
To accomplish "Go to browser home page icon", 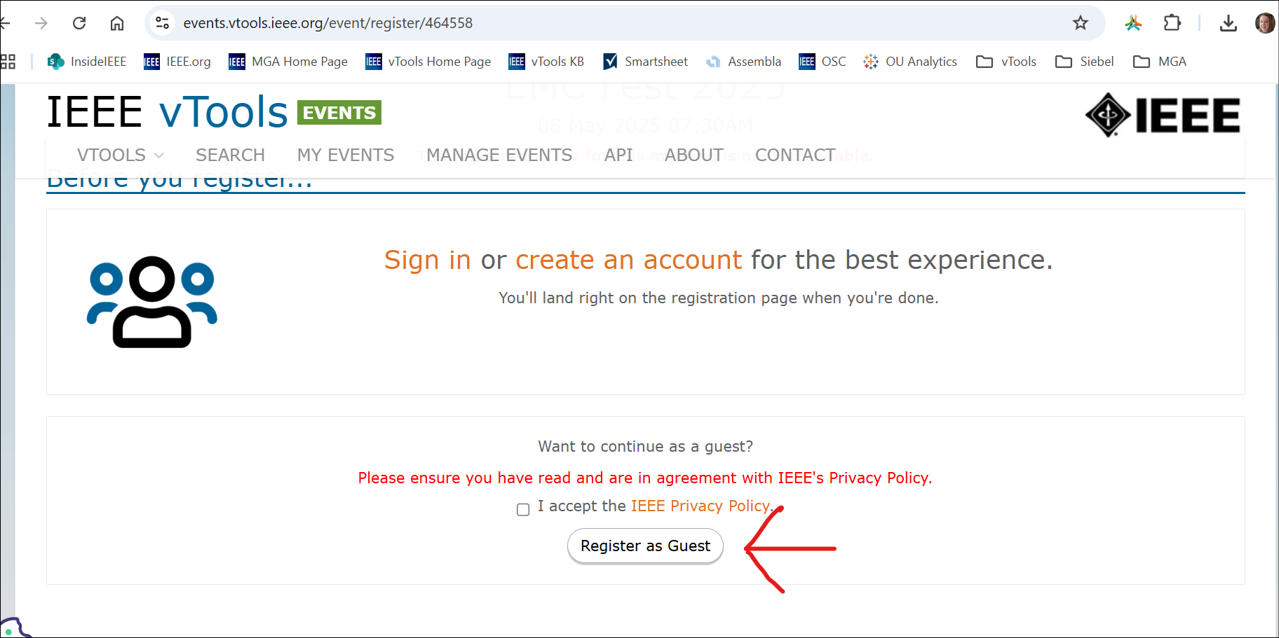I will tap(117, 23).
